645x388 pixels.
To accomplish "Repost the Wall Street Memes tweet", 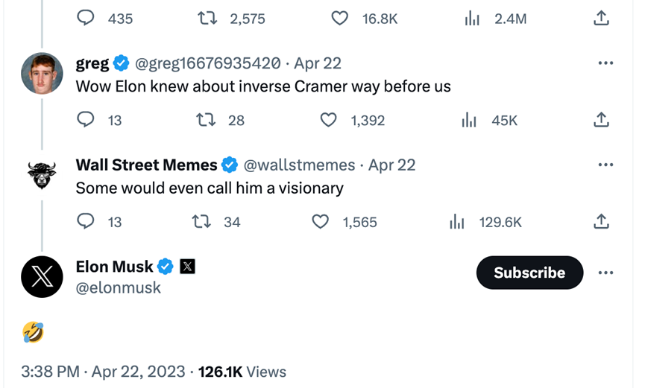I will point(201,222).
